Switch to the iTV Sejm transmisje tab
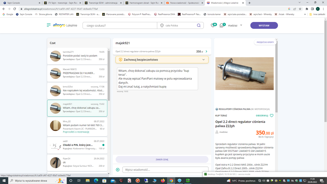The image size is (327, 184). point(62,3)
